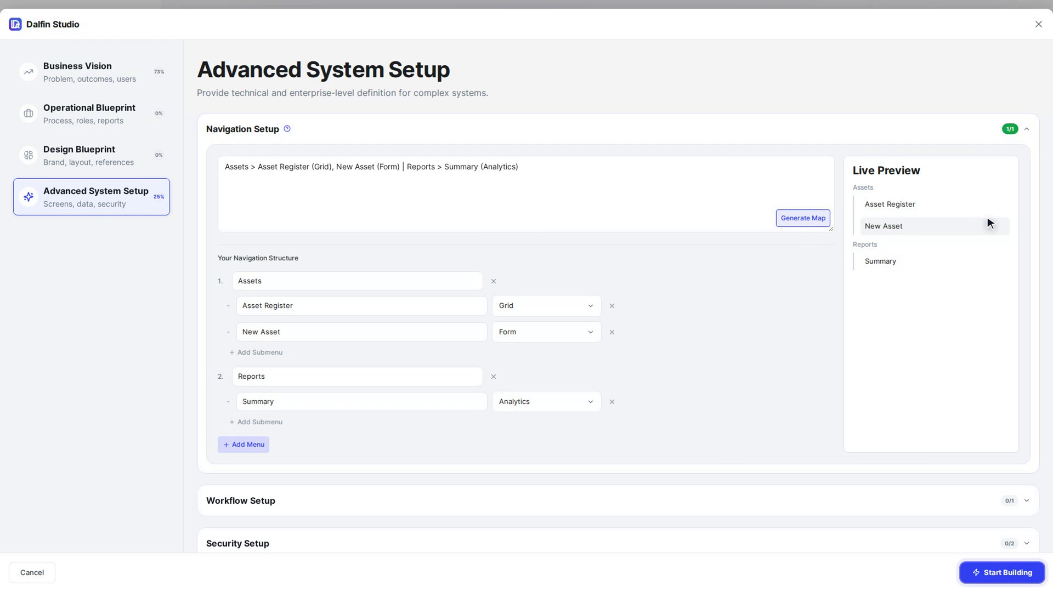Open the New Asset Form type dropdown
Image resolution: width=1053 pixels, height=592 pixels.
[x=546, y=332]
